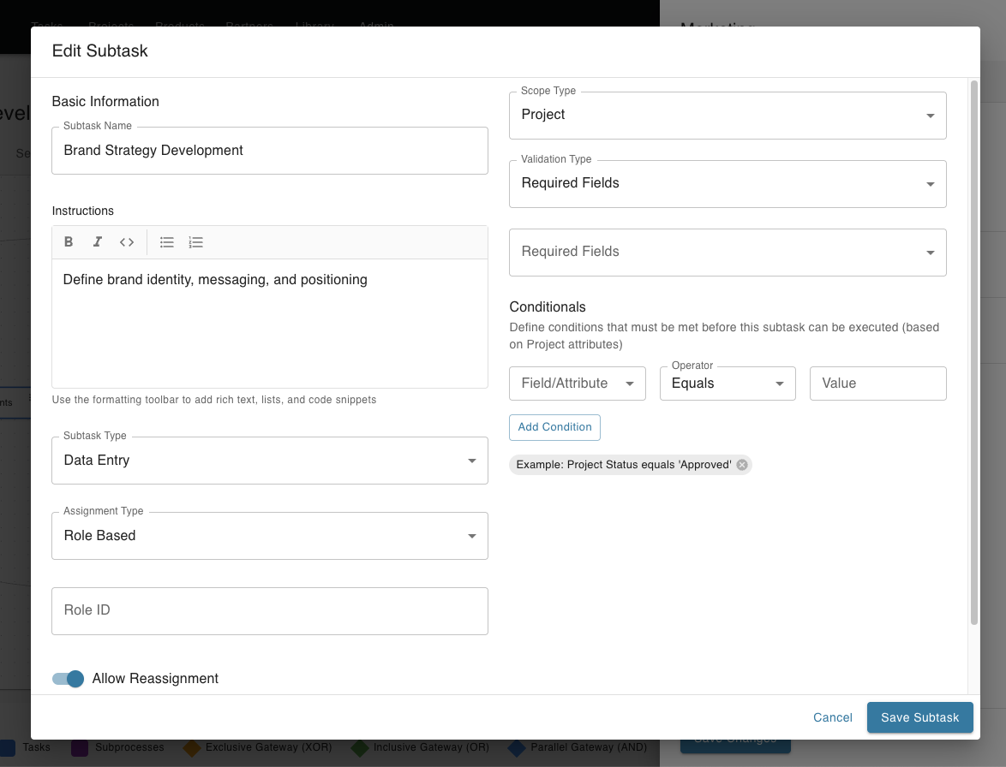Viewport: 1006px width, 767px height.
Task: Open the Library menu in the navigation bar
Action: click(x=314, y=26)
